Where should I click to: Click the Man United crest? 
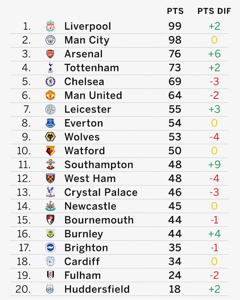50,95
